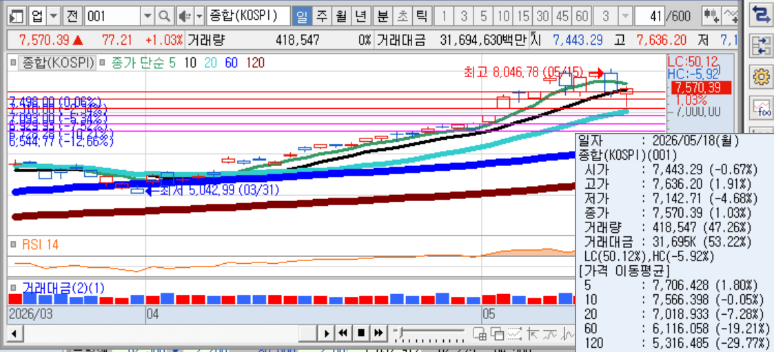The image size is (774, 352).
Task: Click the 전 button in the toolbar
Action: pyautogui.click(x=72, y=17)
